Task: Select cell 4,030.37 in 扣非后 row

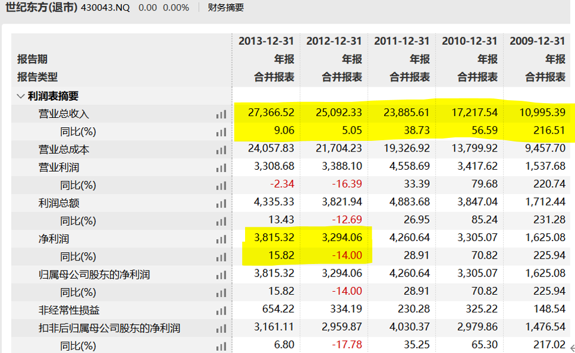Action: point(409,326)
